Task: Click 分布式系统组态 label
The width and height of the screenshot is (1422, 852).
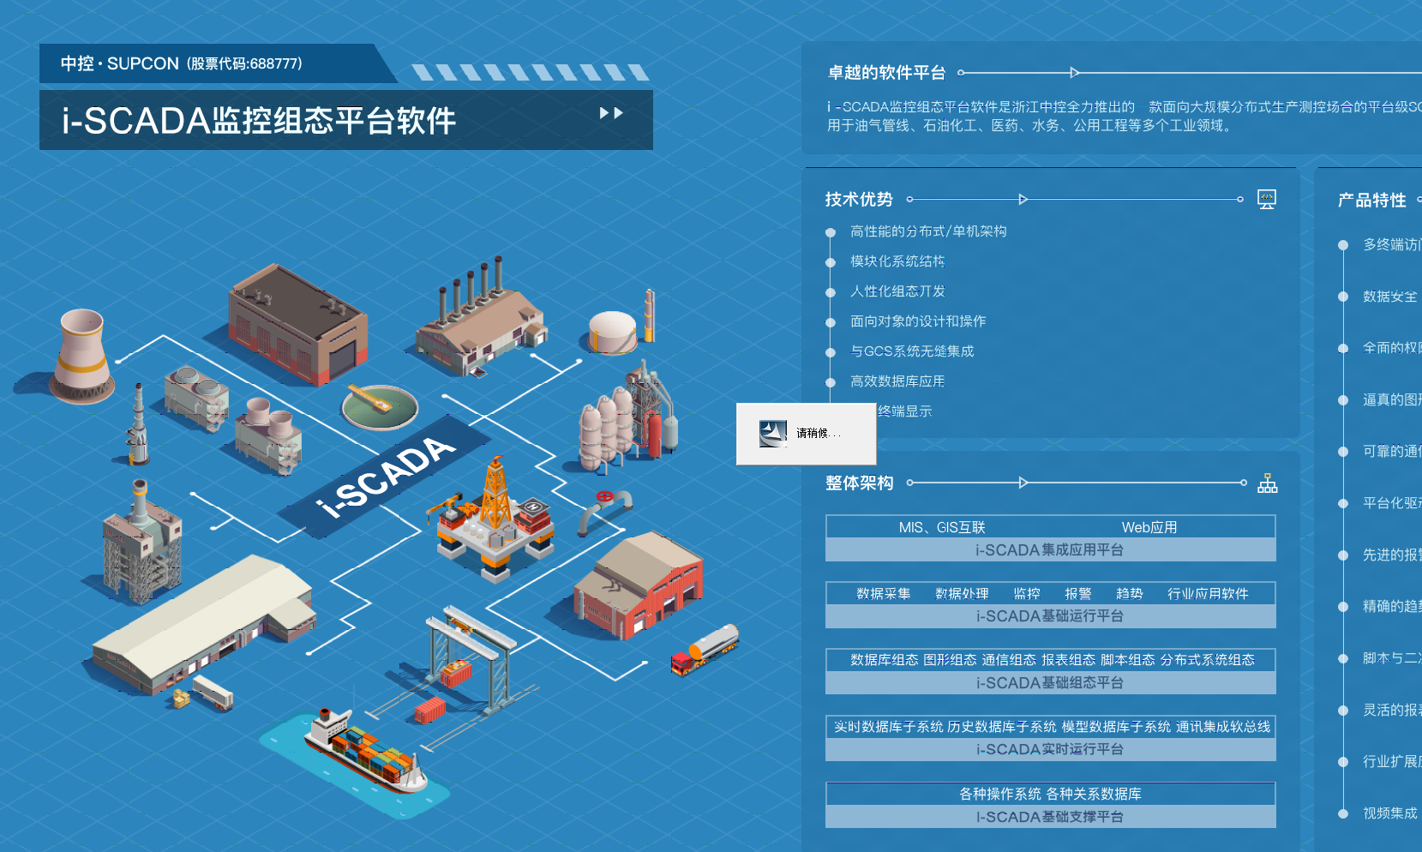Action: point(1208,660)
